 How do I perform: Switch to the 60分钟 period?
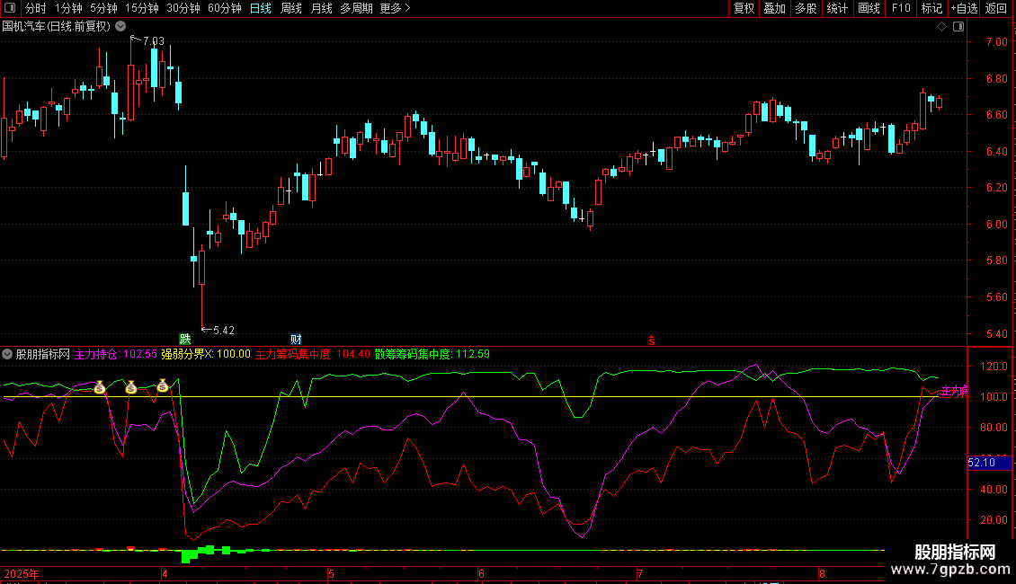click(x=225, y=8)
